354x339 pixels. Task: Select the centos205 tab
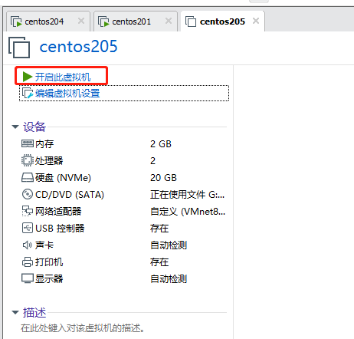coord(223,21)
